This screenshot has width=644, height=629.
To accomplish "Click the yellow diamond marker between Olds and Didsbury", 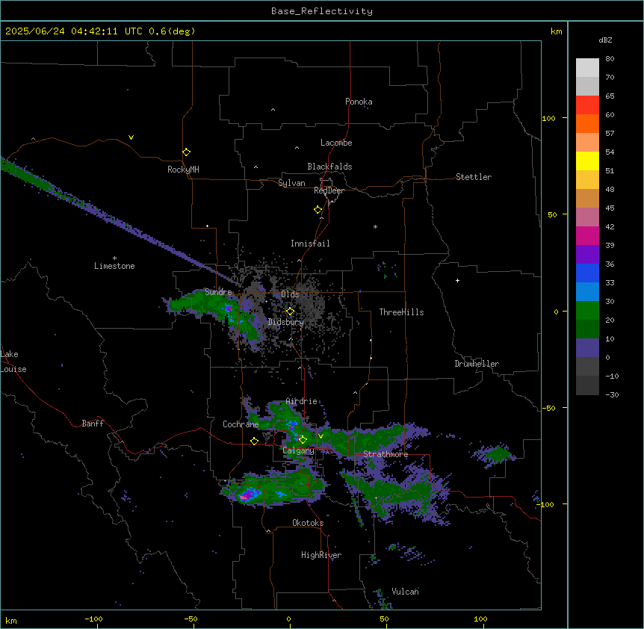I will [x=290, y=312].
